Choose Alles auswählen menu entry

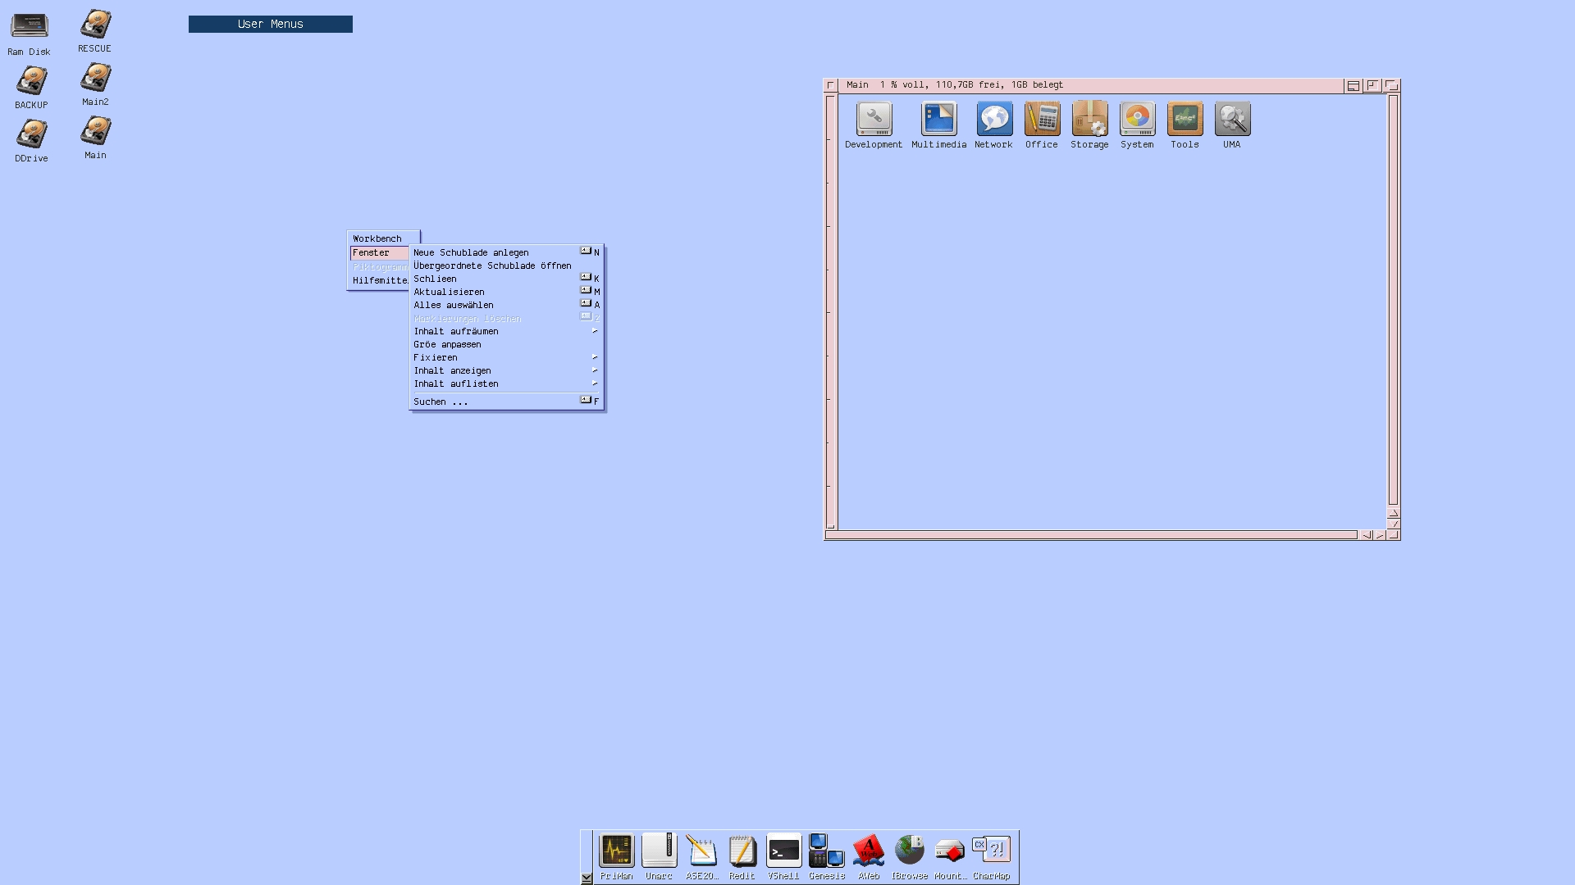tap(506, 305)
